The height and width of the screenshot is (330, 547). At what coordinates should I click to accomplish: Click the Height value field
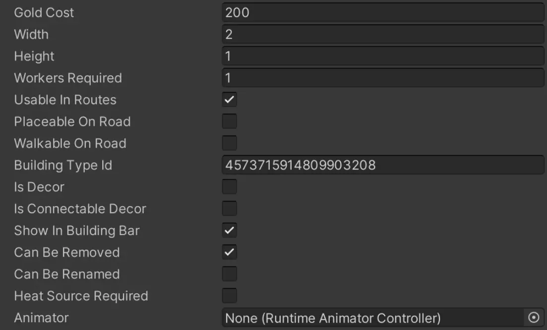(x=383, y=56)
